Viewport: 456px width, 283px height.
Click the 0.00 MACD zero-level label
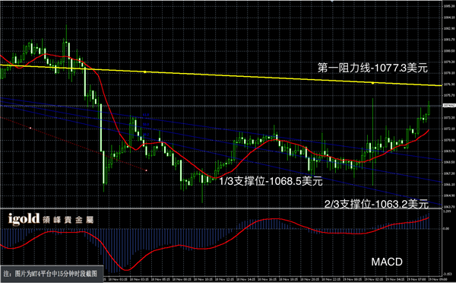coord(446,228)
